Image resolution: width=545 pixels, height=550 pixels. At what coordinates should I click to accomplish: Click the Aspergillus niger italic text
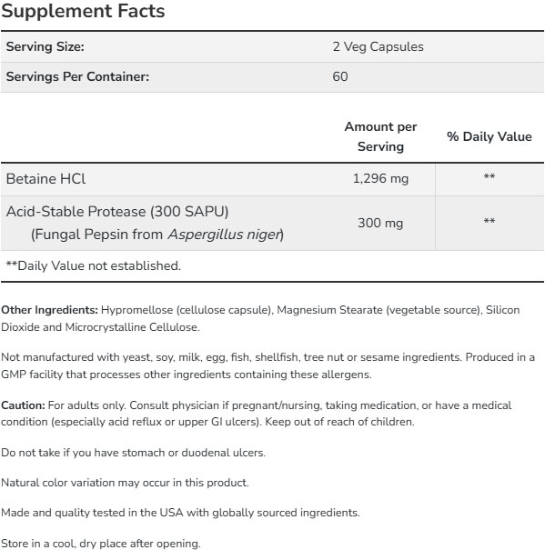[225, 235]
